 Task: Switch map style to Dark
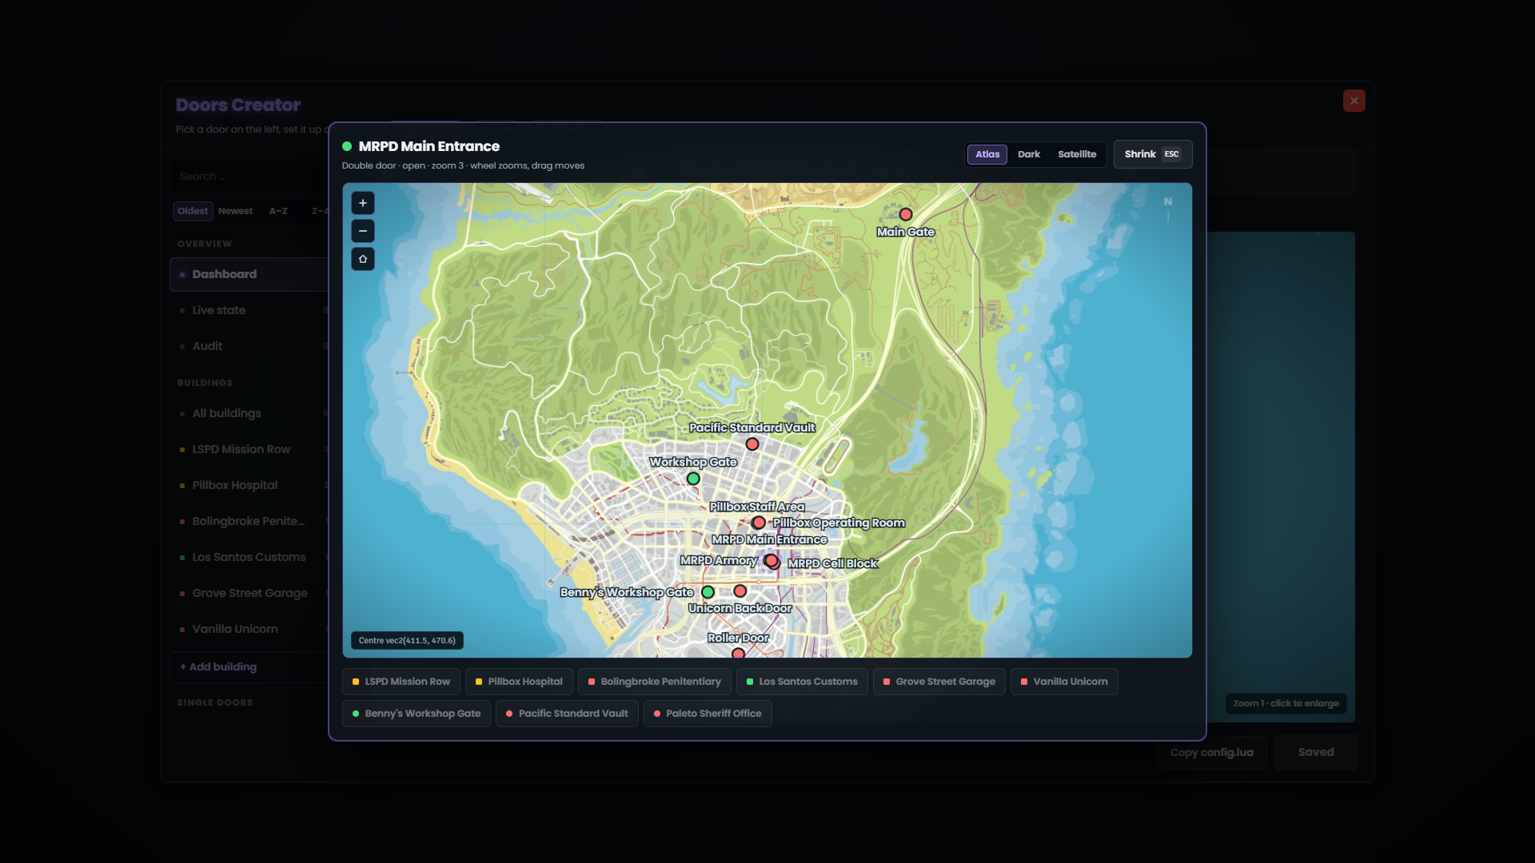point(1029,154)
